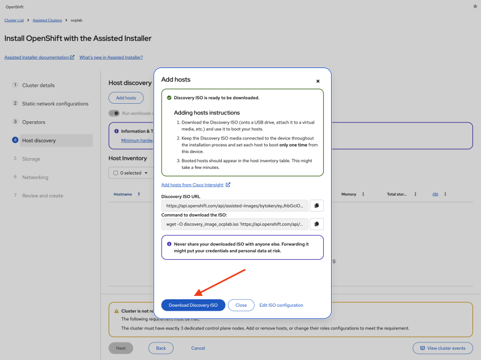Select the Operators wizard step
This screenshot has height=360, width=481.
coord(33,122)
